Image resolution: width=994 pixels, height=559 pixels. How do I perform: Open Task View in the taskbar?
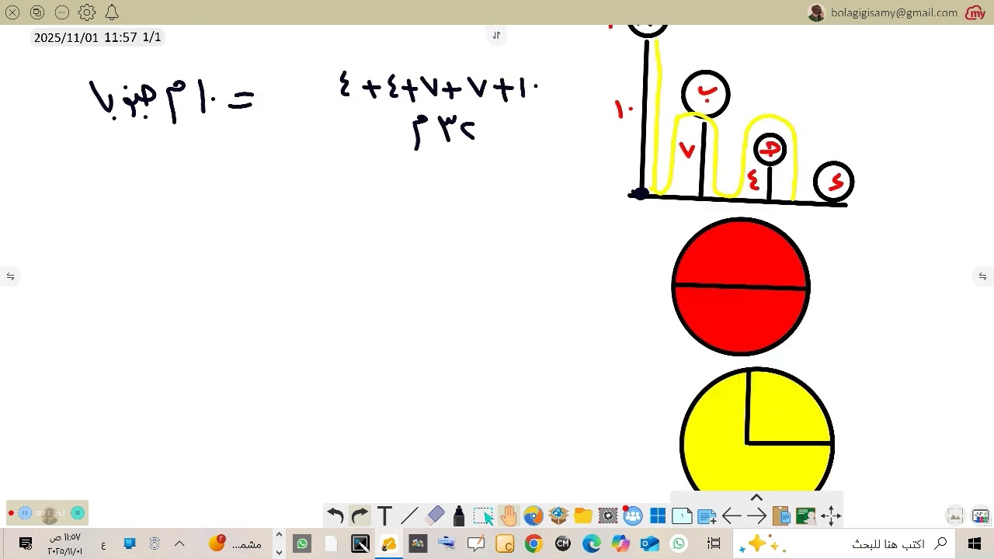[714, 543]
